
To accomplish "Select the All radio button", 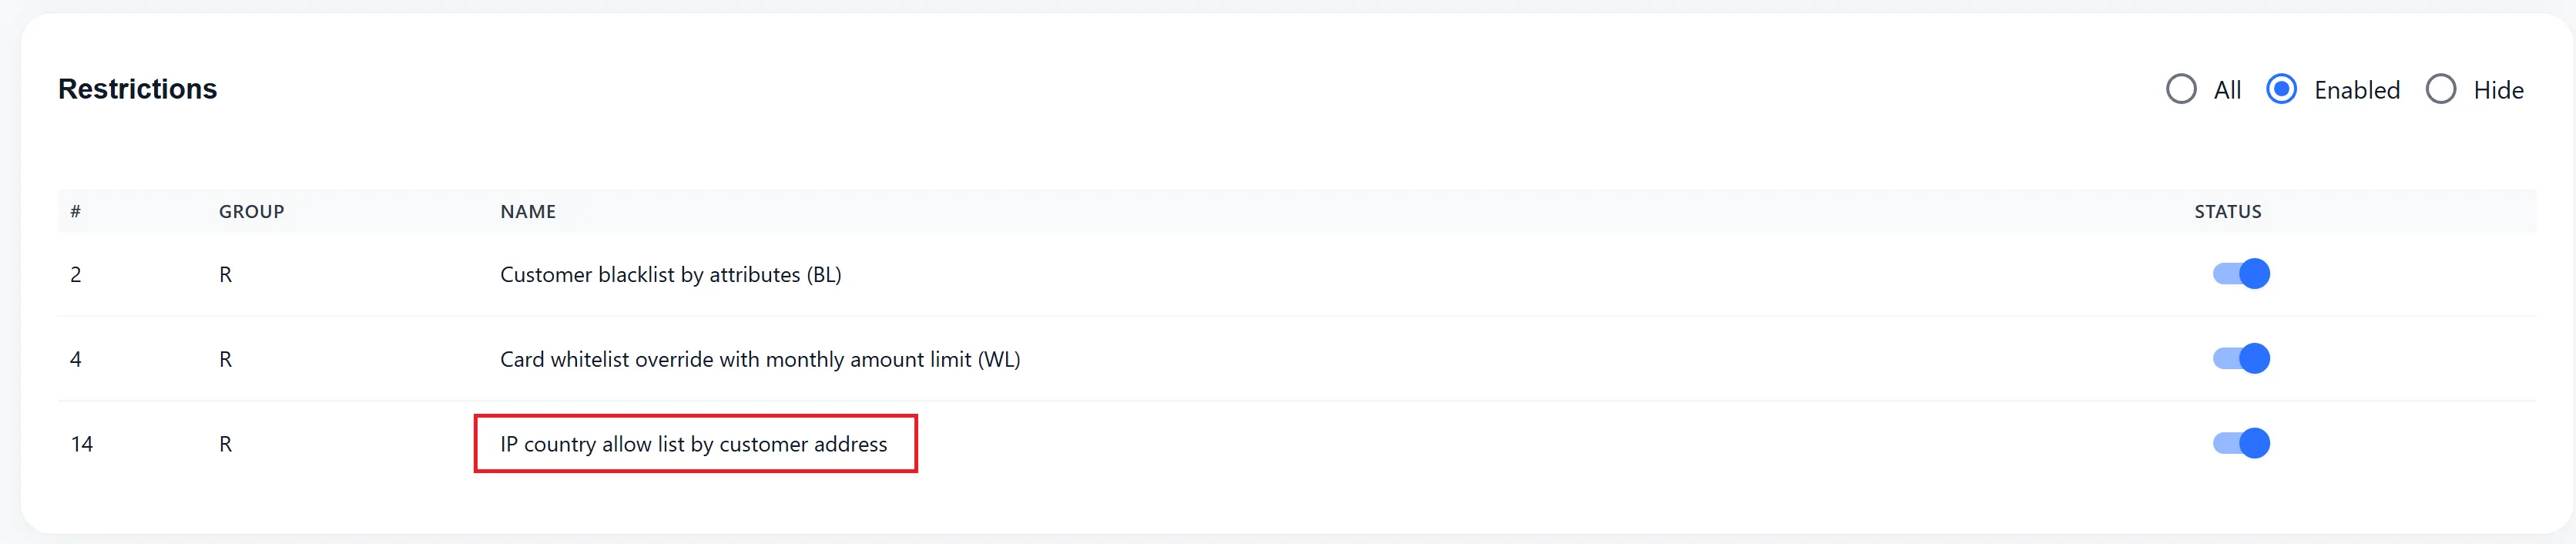I will (2181, 89).
